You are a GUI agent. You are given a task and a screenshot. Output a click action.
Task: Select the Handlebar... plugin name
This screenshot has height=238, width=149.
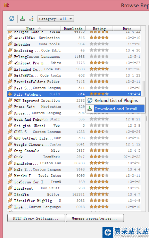pyautogui.click(x=26, y=163)
